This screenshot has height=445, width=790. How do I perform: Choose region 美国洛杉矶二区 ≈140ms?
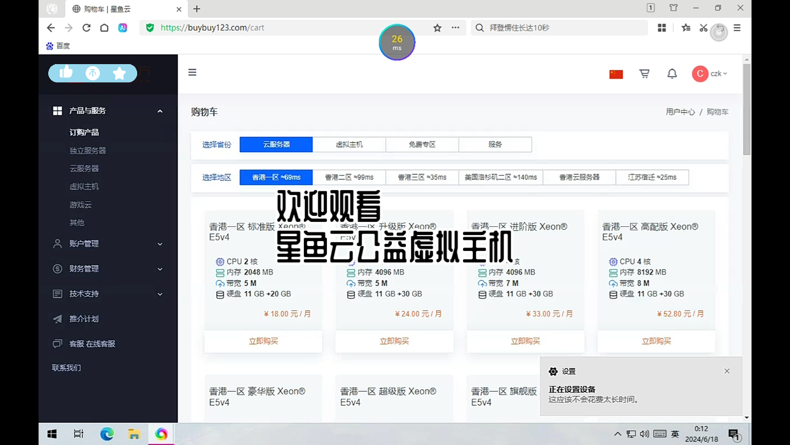tap(501, 178)
